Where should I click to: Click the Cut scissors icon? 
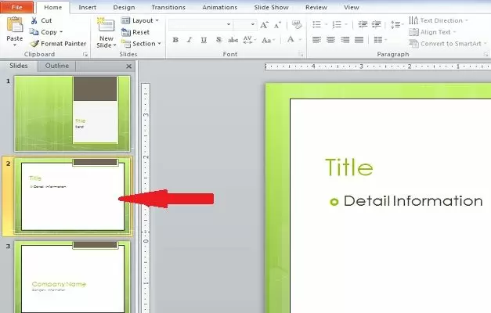point(34,20)
